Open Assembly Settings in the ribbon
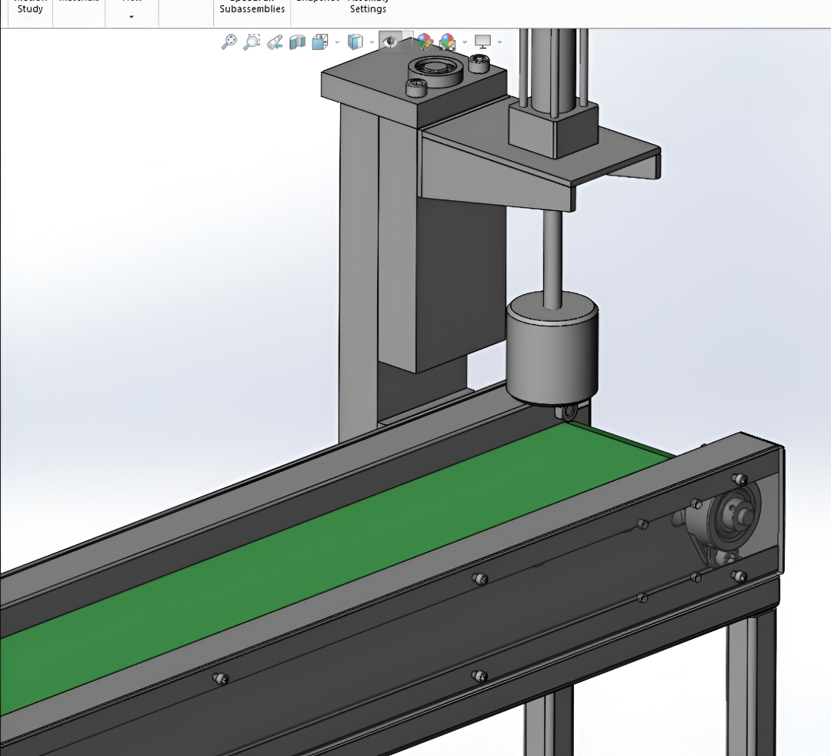831x756 pixels. click(368, 8)
